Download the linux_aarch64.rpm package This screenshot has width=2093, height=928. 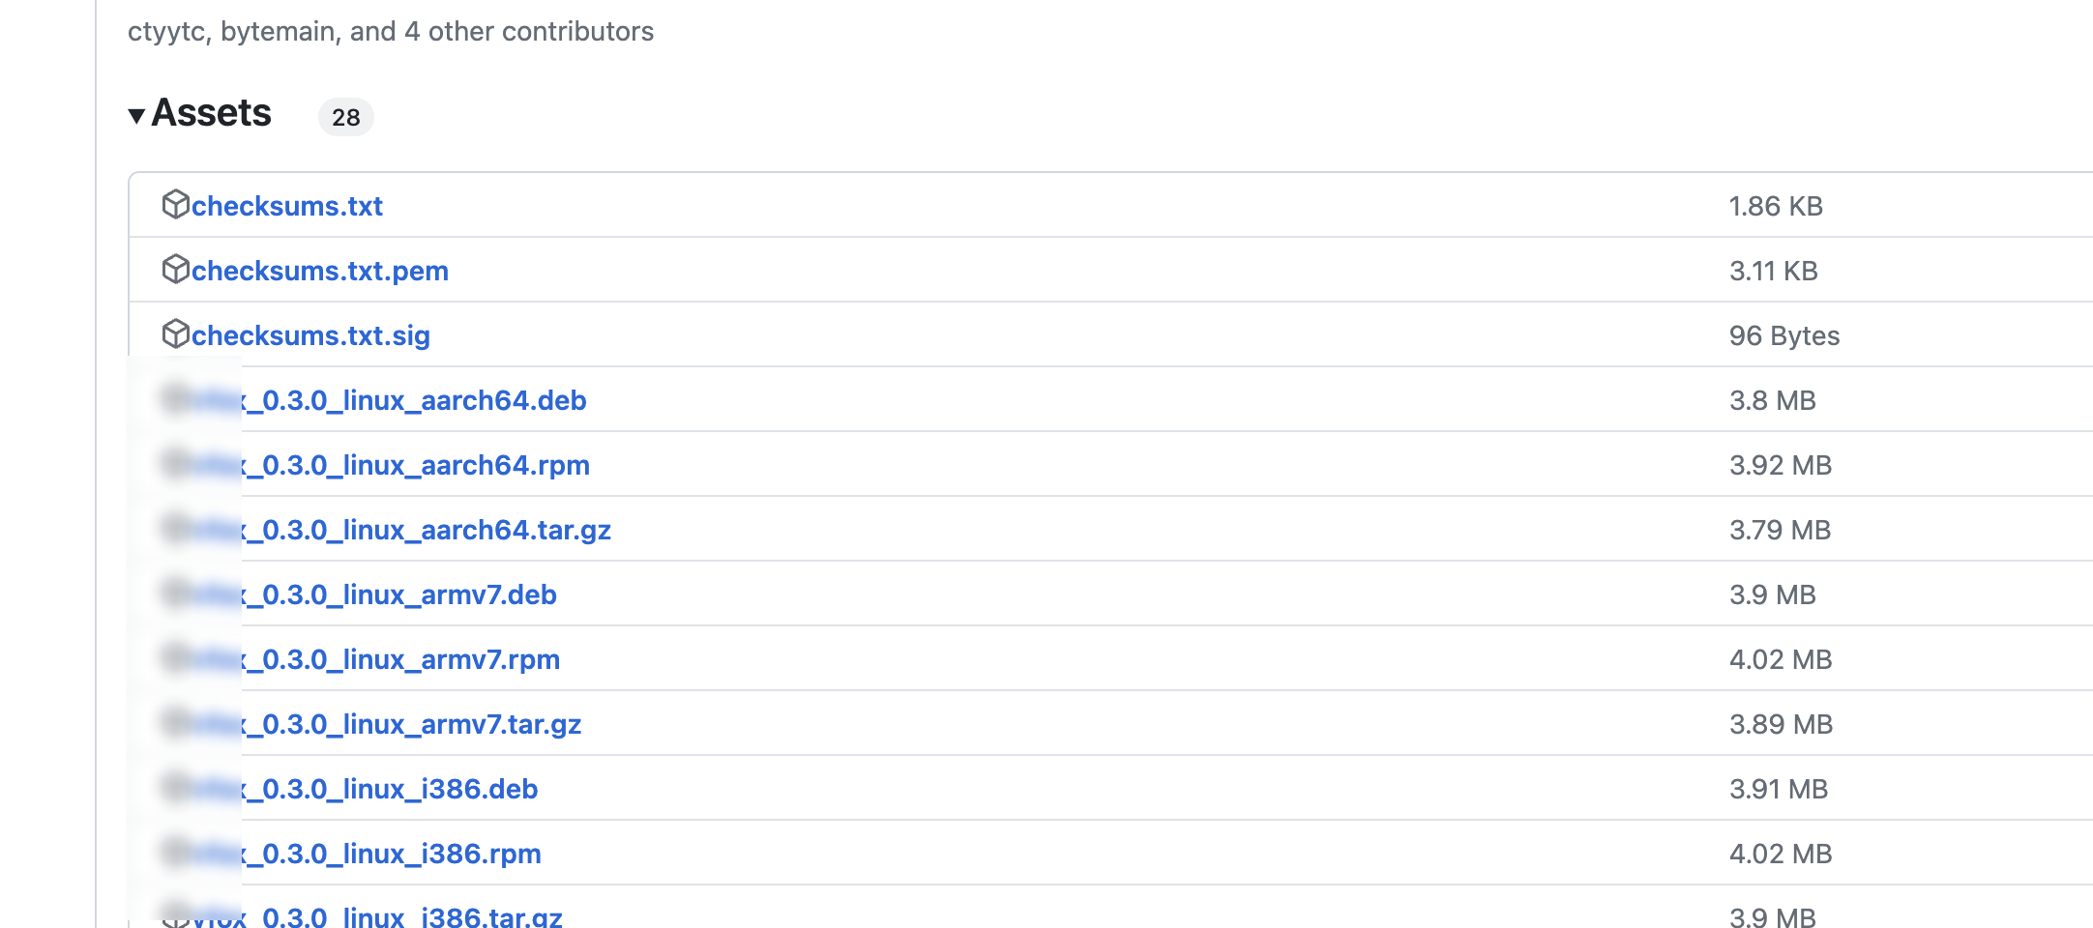click(391, 465)
